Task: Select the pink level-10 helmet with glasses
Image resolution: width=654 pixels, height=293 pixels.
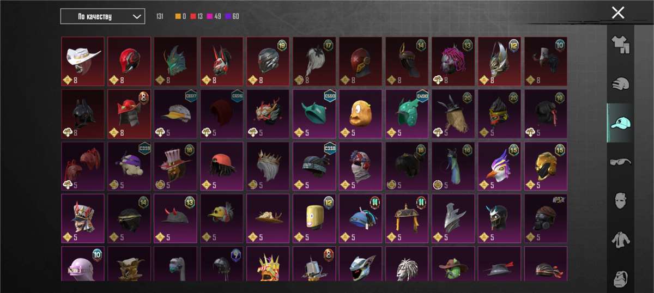Action: (x=83, y=264)
